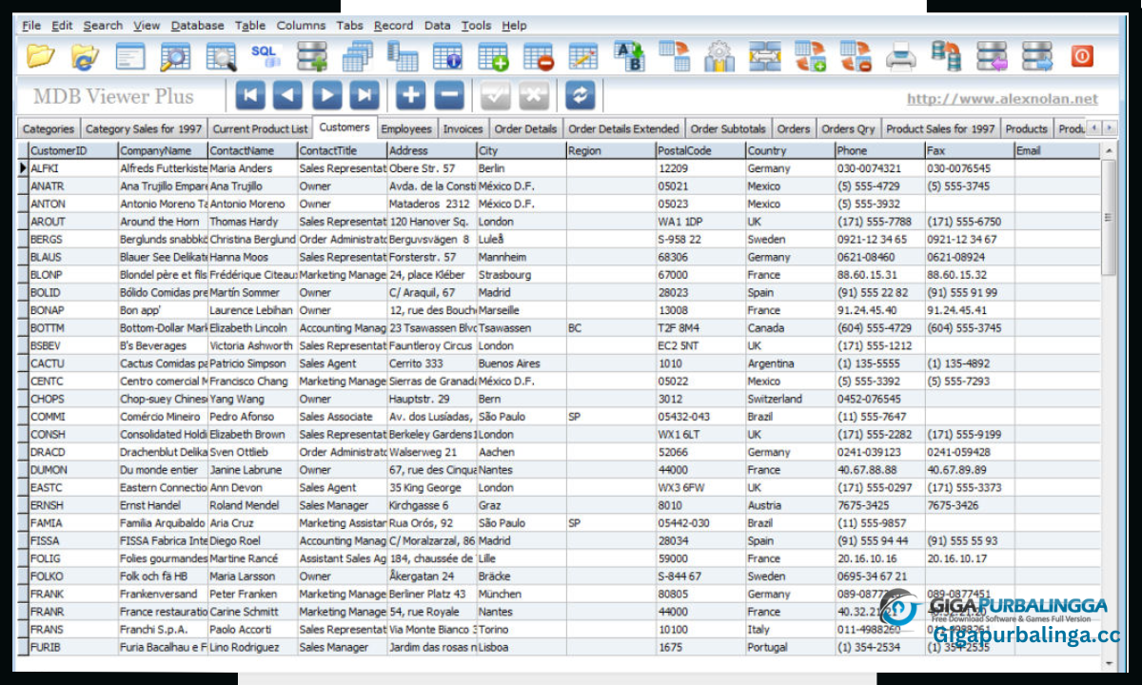The image size is (1142, 685).
Task: Click the greyed checkmark post button
Action: coord(496,96)
